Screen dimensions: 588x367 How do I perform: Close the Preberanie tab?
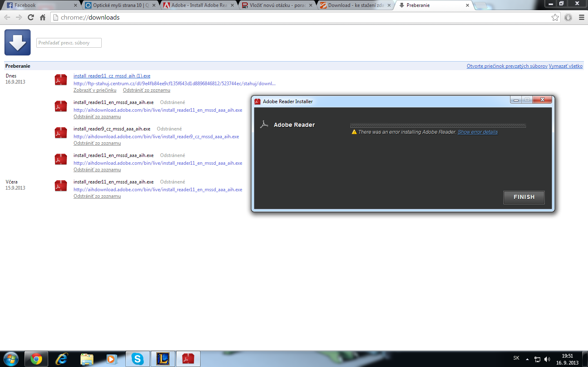468,5
